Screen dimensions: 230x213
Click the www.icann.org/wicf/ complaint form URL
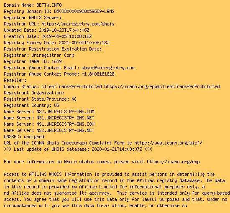pyautogui.click(x=168, y=143)
